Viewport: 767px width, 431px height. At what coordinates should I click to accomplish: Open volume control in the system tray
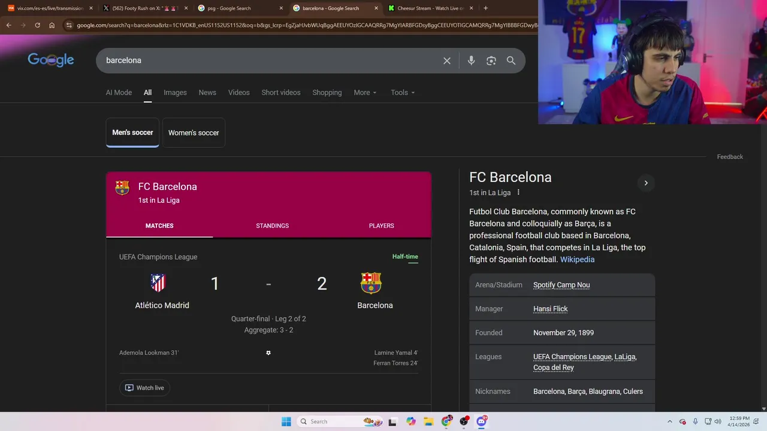click(x=718, y=421)
